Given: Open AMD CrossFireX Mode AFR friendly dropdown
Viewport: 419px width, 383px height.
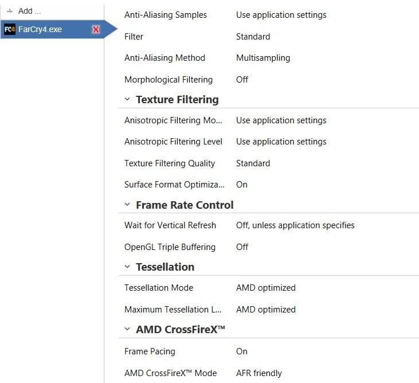Looking at the screenshot, I should (259, 373).
